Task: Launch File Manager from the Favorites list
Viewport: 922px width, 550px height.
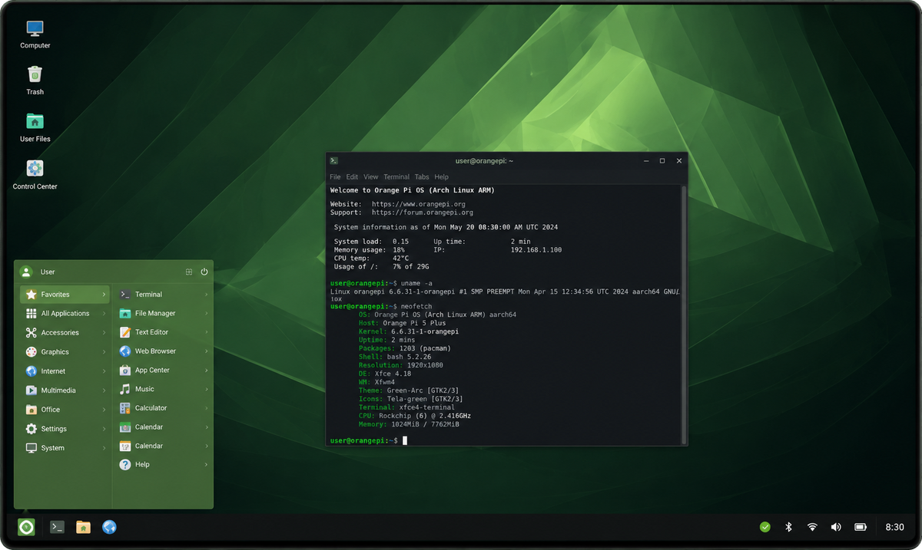Action: point(163,313)
